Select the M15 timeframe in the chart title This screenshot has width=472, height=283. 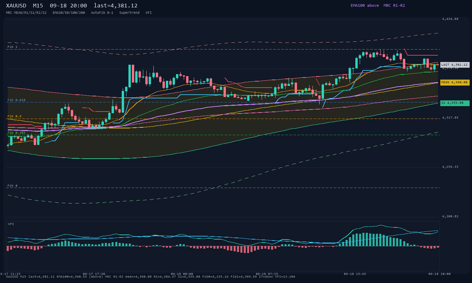38,5
